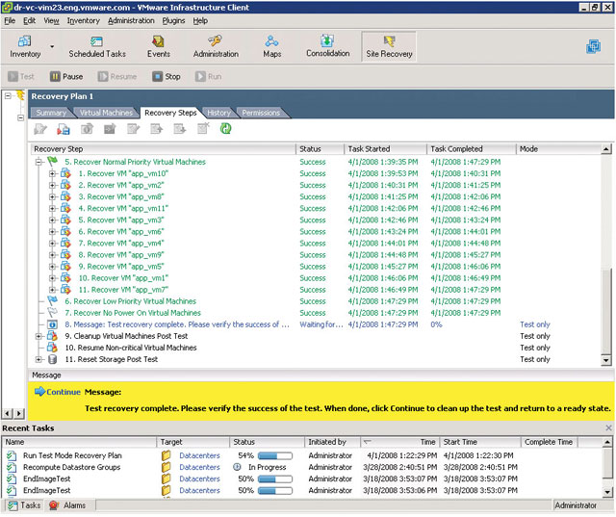Expand Recover VM app_vm11 step
The image size is (616, 517).
[x=52, y=208]
